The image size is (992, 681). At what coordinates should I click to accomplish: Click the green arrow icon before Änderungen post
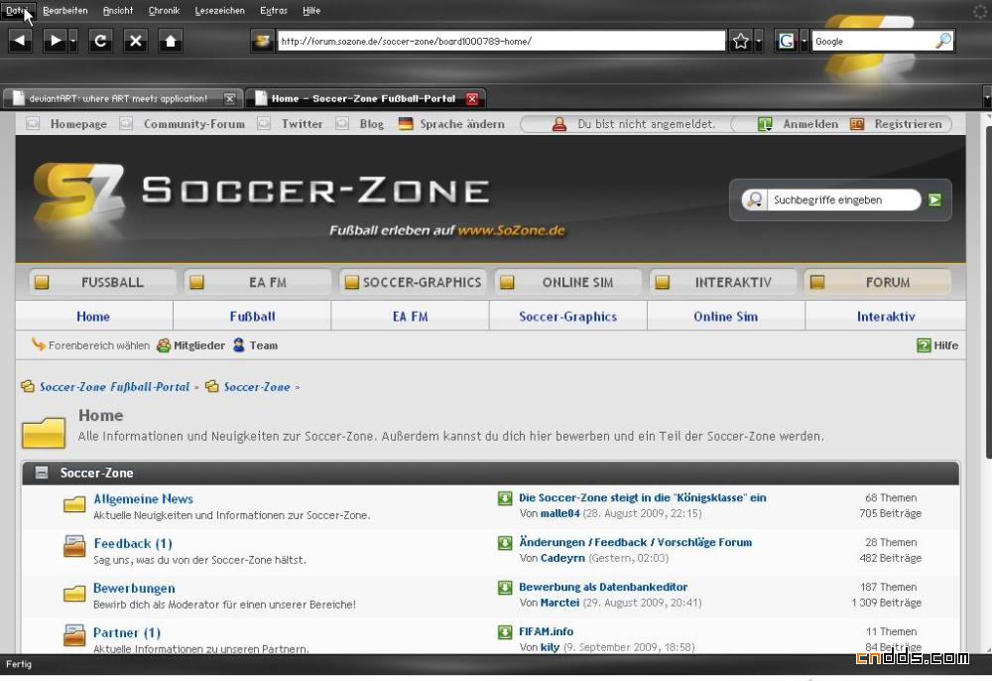coord(505,543)
